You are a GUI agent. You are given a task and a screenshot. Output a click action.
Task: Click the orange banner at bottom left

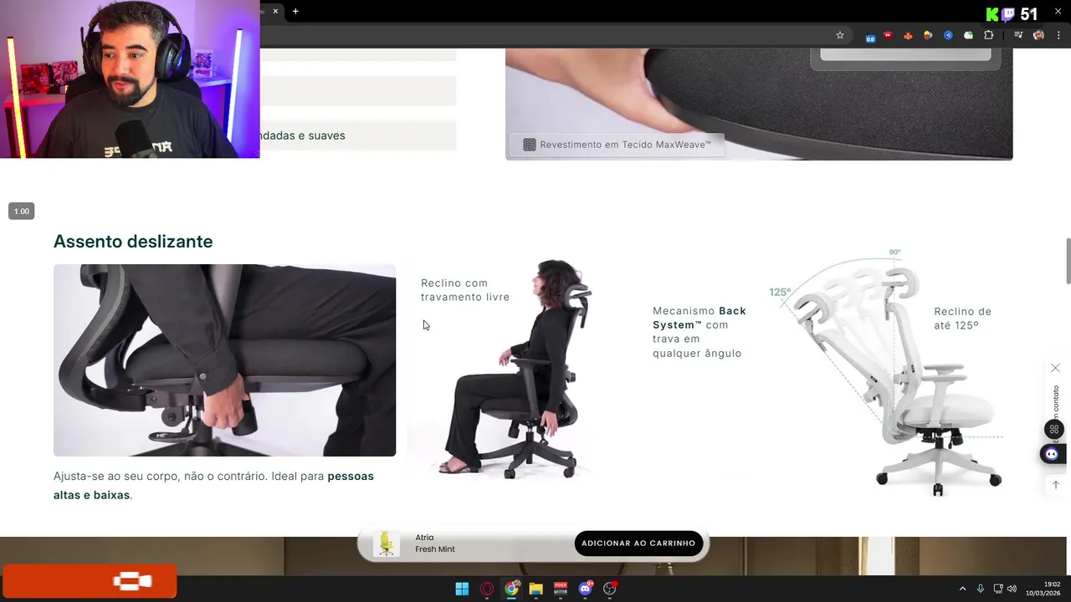click(90, 582)
